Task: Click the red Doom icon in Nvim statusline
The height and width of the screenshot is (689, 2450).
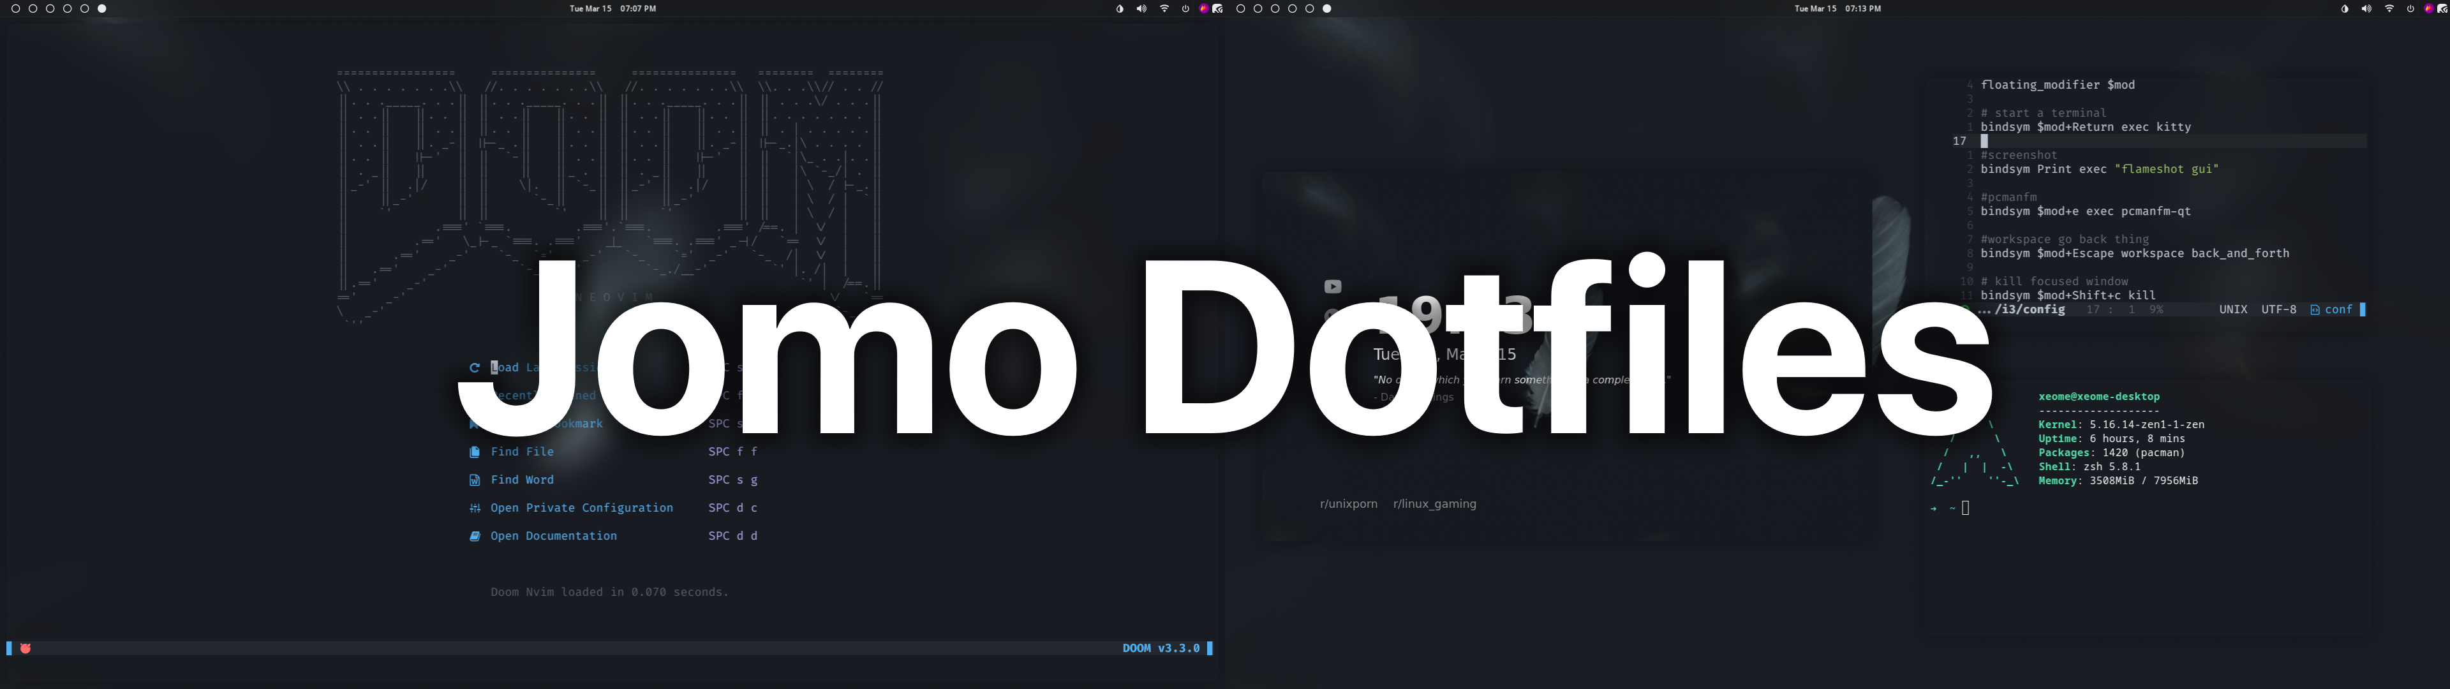Action: click(x=26, y=648)
